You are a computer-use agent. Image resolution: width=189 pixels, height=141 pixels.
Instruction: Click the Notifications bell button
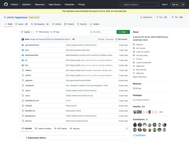click(x=146, y=17)
